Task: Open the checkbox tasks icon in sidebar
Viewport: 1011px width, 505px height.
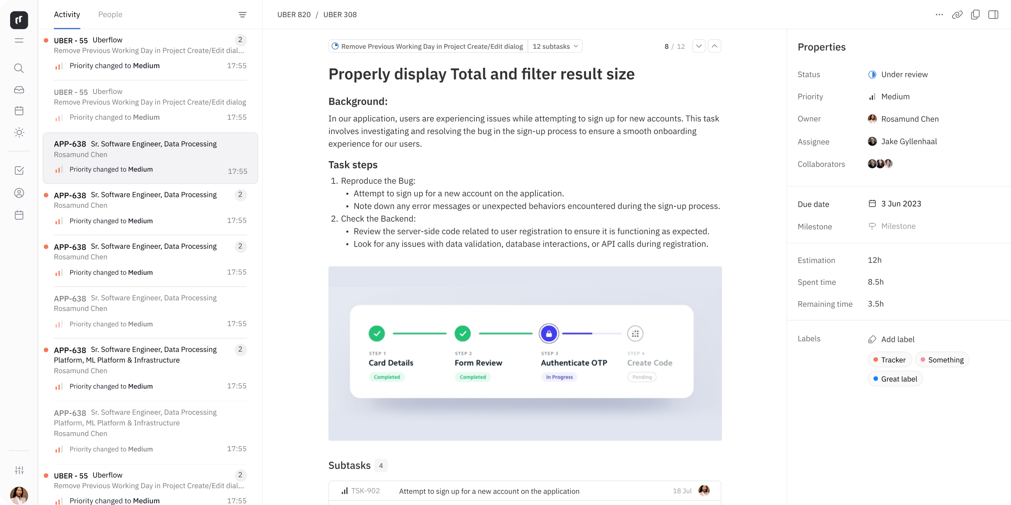Action: [x=19, y=170]
